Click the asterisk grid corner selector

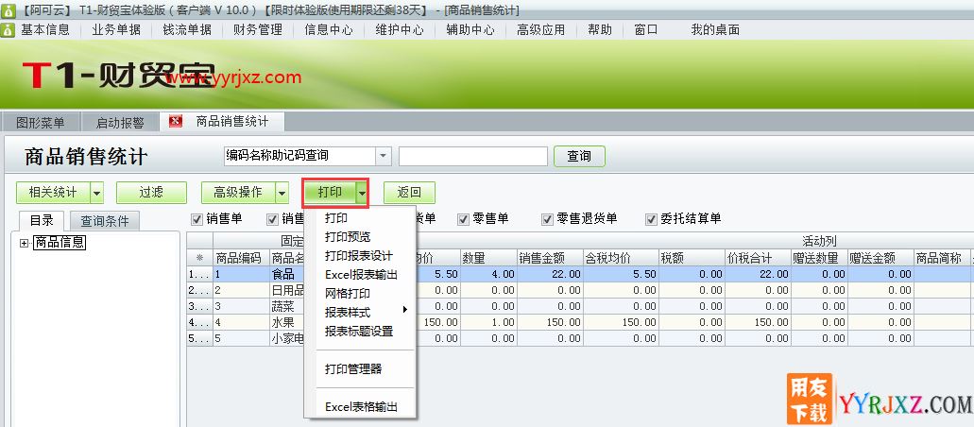point(199,258)
